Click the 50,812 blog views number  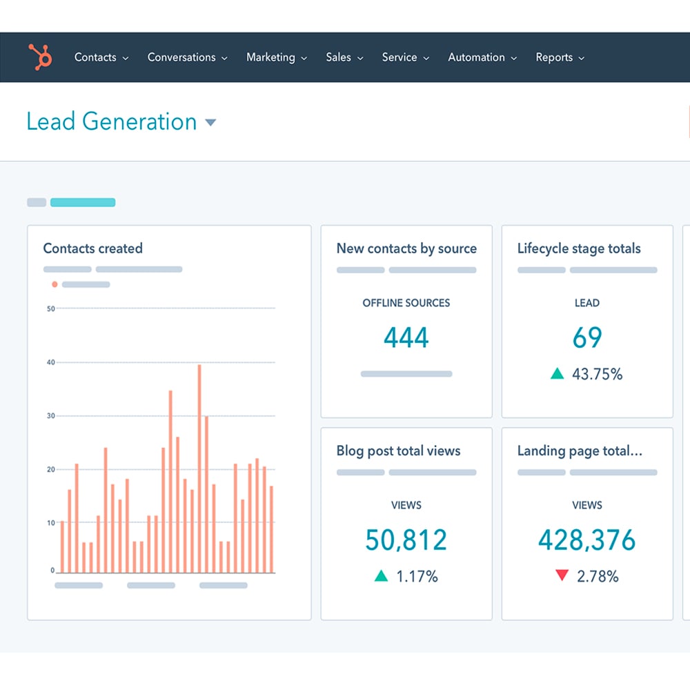pos(406,540)
